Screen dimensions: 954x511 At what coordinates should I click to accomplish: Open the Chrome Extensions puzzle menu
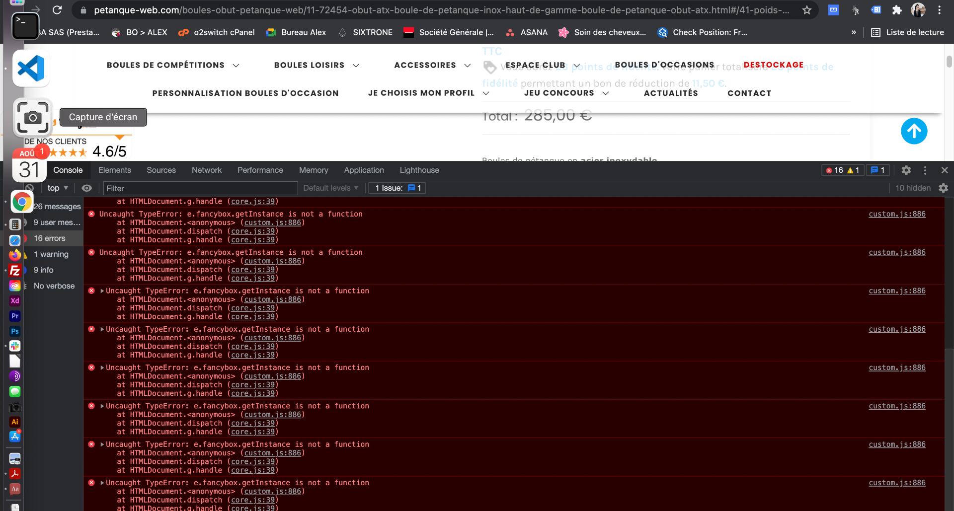pyautogui.click(x=897, y=10)
